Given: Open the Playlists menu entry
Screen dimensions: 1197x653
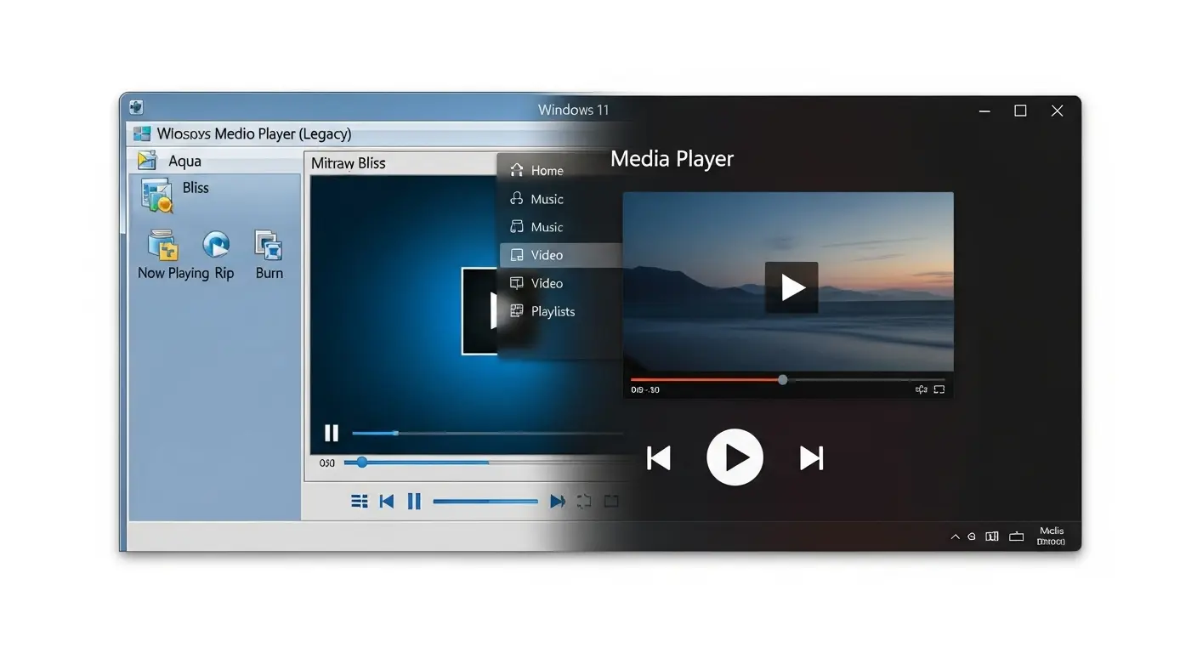Looking at the screenshot, I should 552,311.
